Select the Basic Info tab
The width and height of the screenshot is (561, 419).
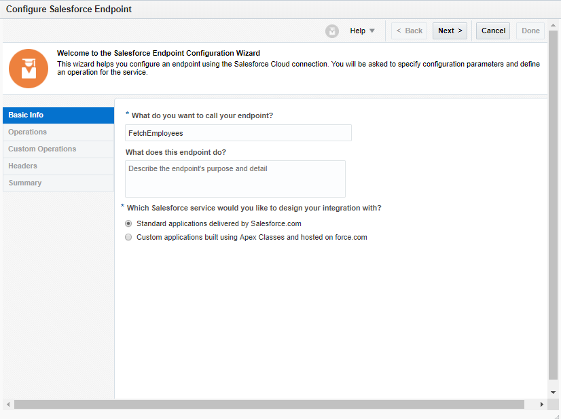(x=58, y=115)
